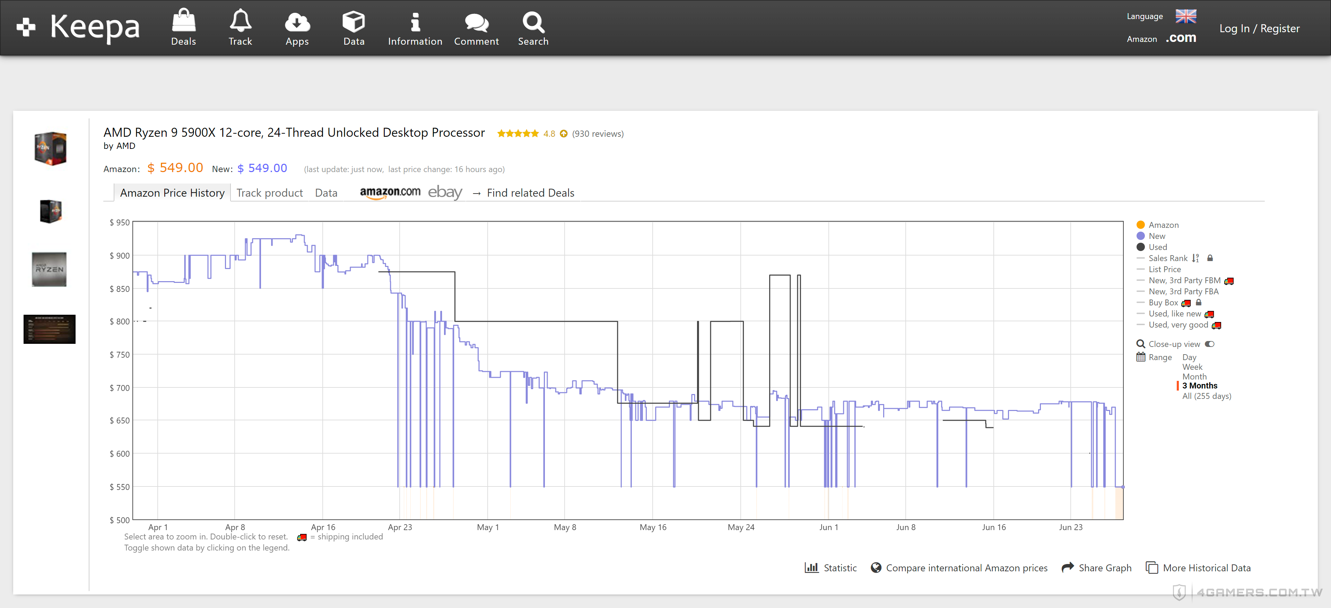The image size is (1331, 608).
Task: Set range to Day
Action: point(1189,357)
